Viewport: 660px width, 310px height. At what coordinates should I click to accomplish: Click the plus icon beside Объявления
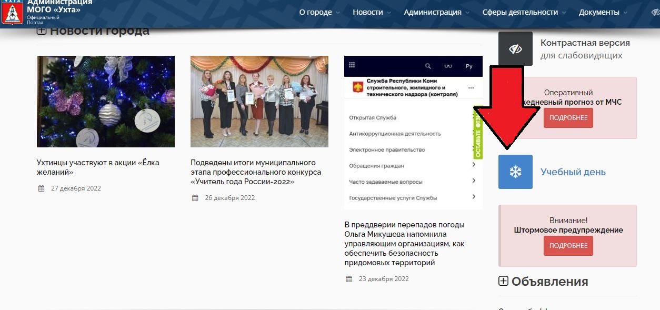point(503,282)
